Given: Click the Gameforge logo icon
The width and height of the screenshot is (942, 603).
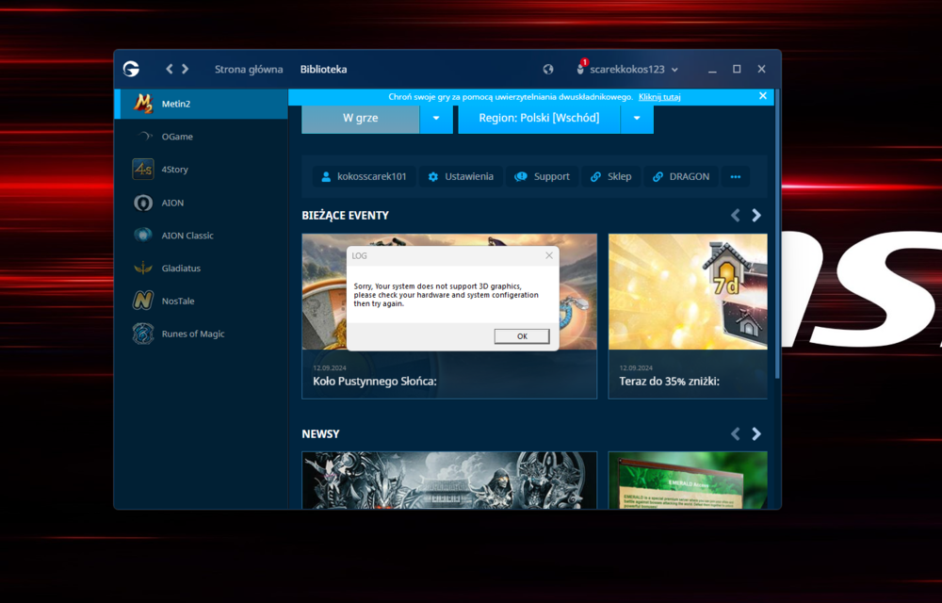Looking at the screenshot, I should pos(131,69).
